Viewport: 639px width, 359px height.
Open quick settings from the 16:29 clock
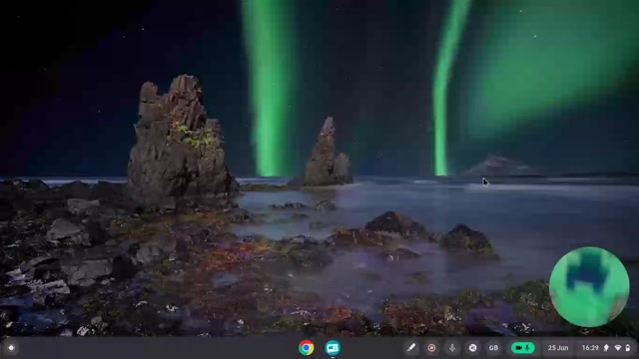pyautogui.click(x=590, y=348)
